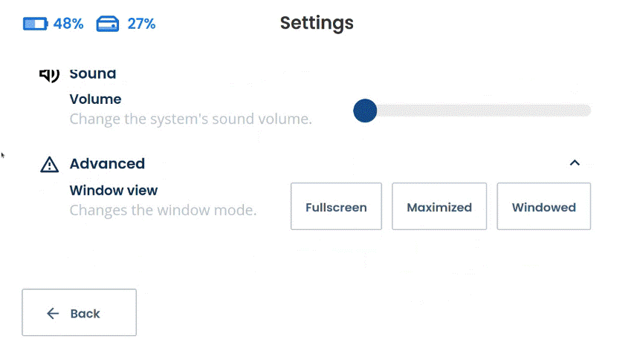Image resolution: width=634 pixels, height=356 pixels.
Task: Click the Window view label
Action: [114, 190]
